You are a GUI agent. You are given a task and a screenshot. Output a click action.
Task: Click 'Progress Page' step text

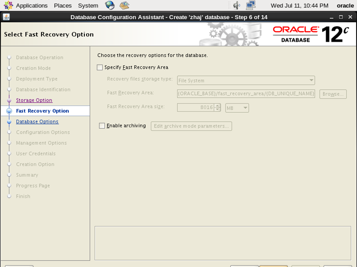point(33,185)
